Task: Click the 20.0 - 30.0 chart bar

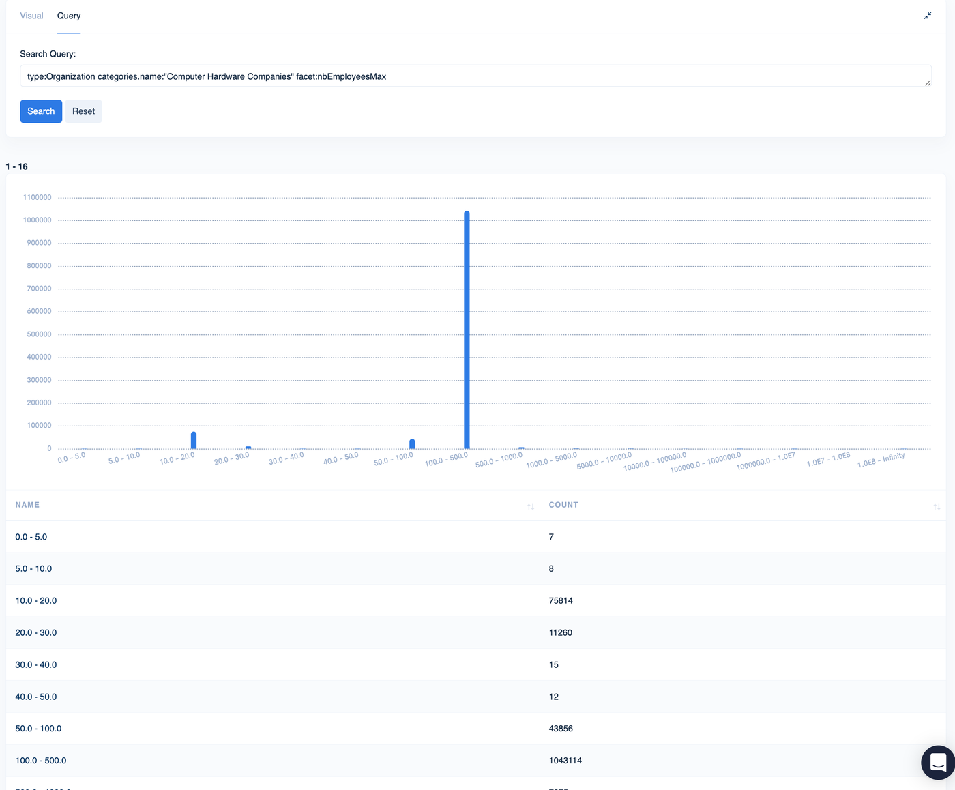Action: [248, 448]
